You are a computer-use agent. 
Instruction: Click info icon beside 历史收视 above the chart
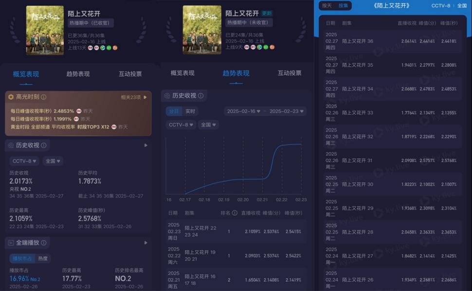coord(200,96)
